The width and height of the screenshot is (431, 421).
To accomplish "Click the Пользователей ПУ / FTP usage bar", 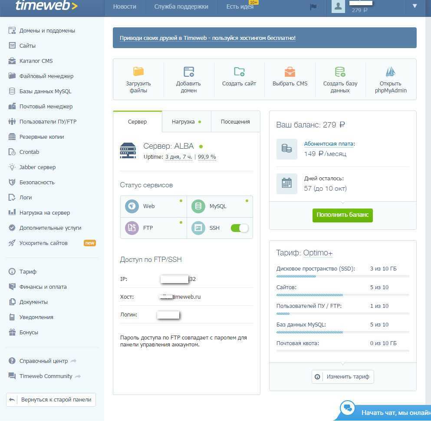I will (x=342, y=313).
